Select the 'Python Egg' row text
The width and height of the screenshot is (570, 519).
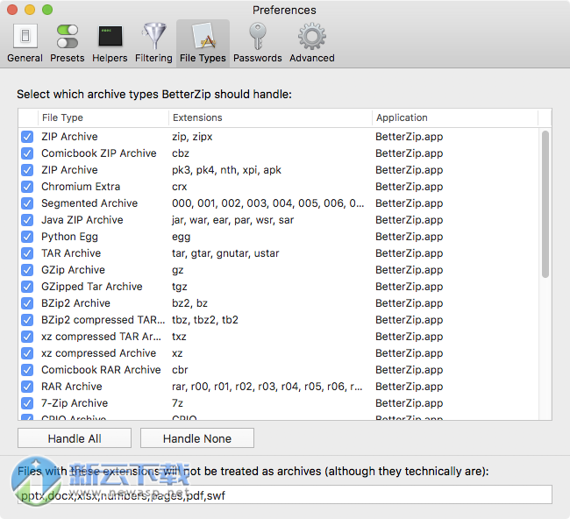(69, 237)
